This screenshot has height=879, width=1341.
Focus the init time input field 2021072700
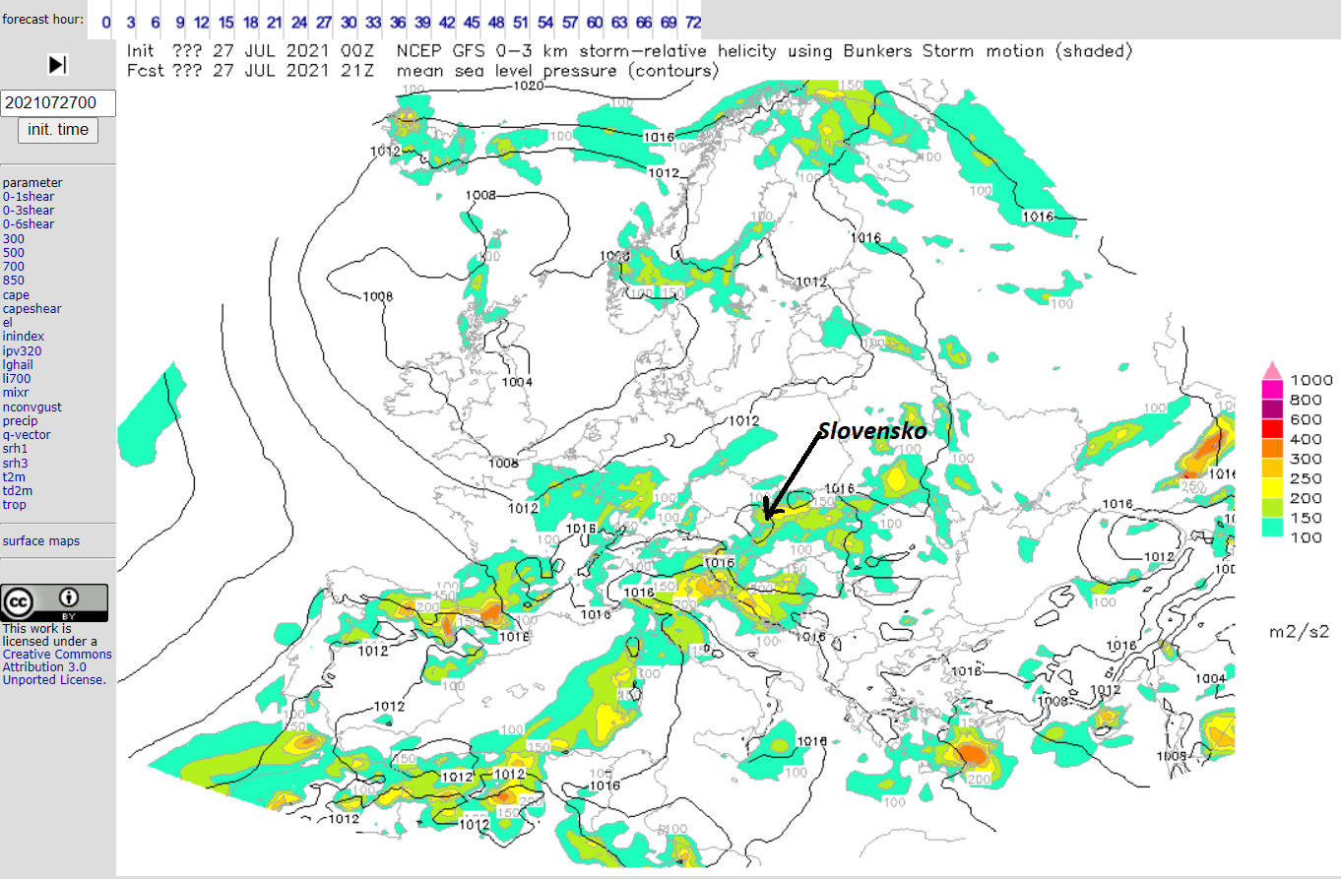click(x=58, y=103)
